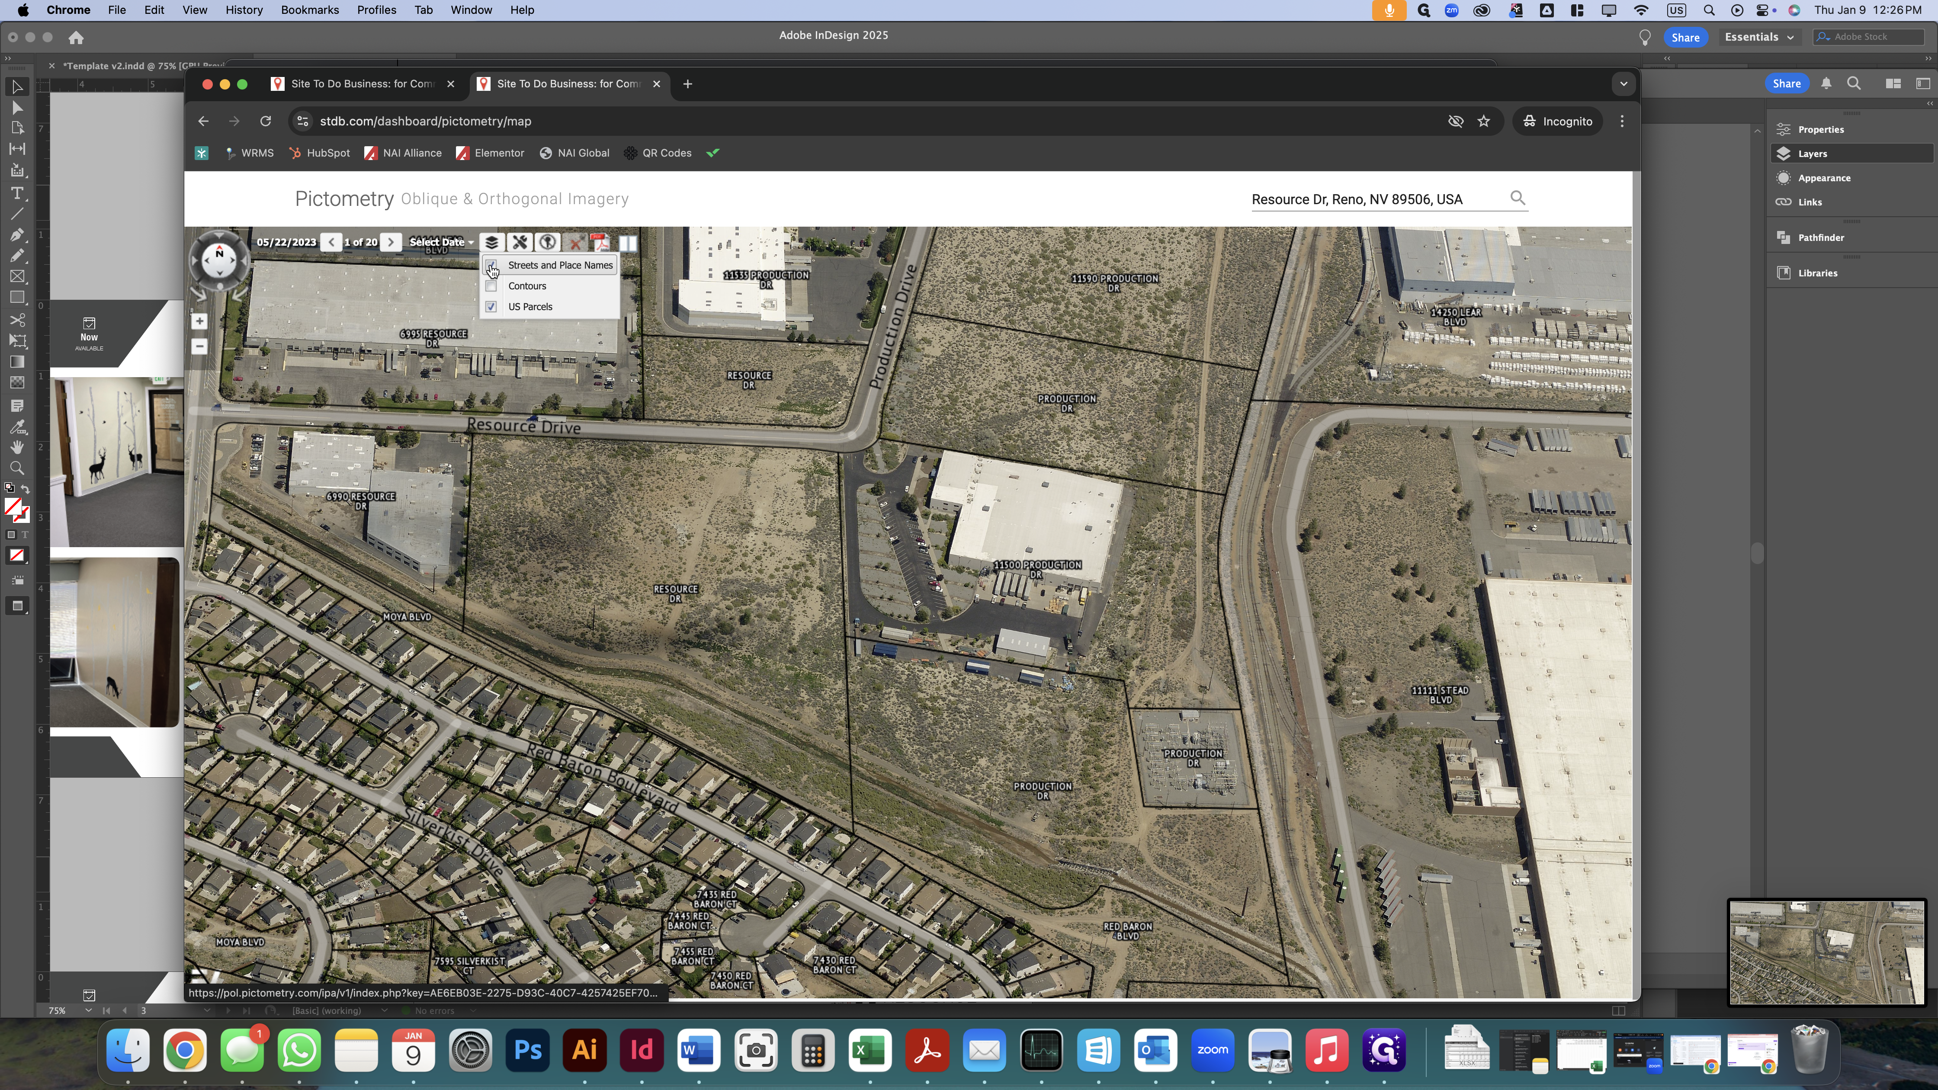The image size is (1938, 1090).
Task: Select second Site To Do Business tab
Action: coord(569,83)
